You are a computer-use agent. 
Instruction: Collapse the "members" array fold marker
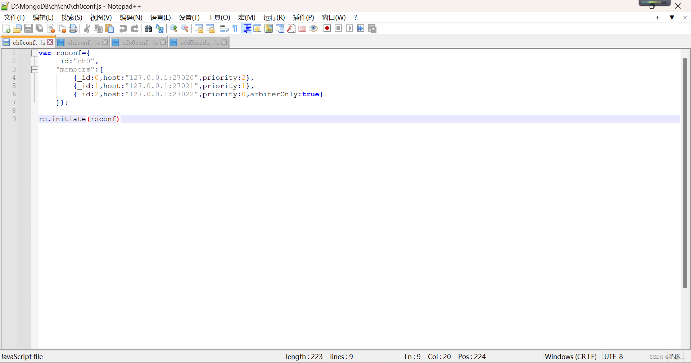(x=35, y=70)
